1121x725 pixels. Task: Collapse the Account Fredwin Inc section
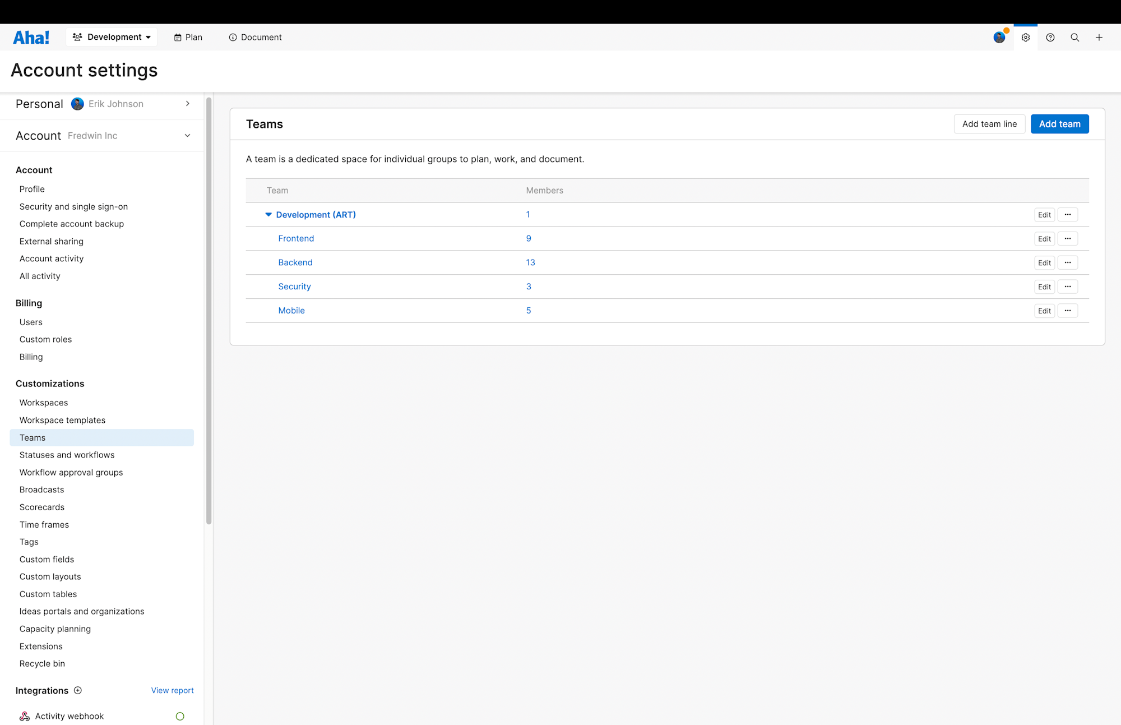[187, 136]
